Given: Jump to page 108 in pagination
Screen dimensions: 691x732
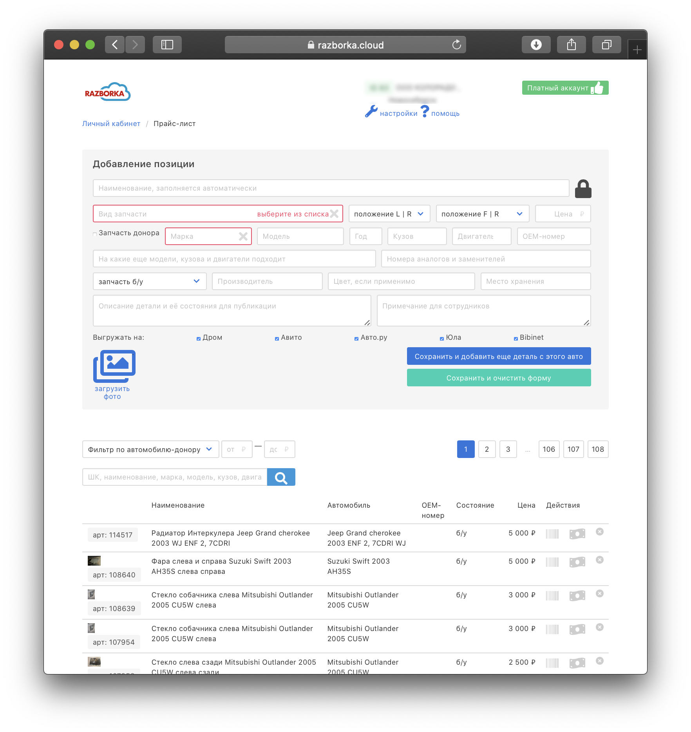Looking at the screenshot, I should (x=597, y=449).
